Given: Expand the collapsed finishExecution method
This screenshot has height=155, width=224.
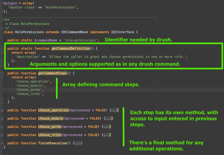Looking at the screenshot, I should (x=2, y=143).
